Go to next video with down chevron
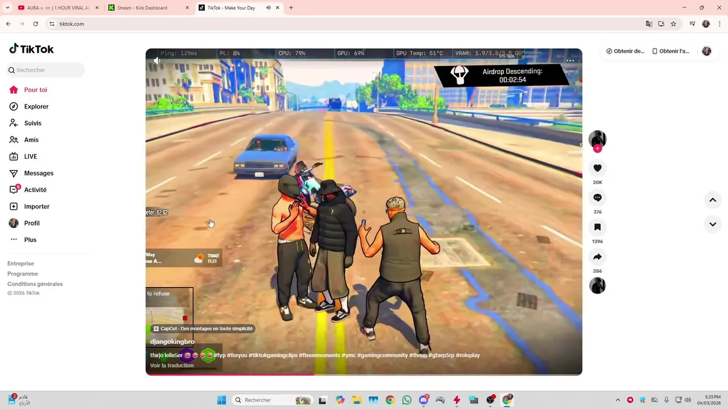This screenshot has height=409, width=728. click(713, 224)
